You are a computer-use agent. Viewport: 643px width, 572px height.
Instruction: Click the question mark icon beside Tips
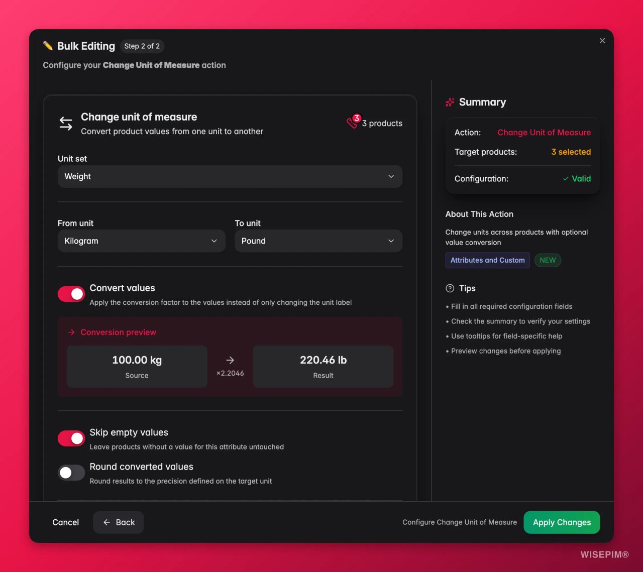(450, 288)
